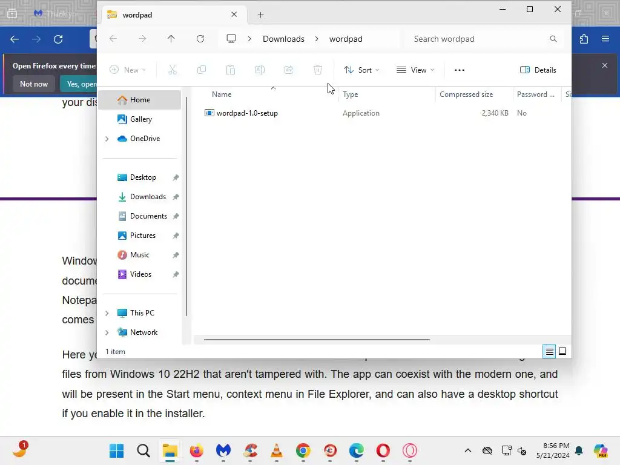Unpin Documents using its pin icon
The width and height of the screenshot is (620, 465).
(176, 216)
